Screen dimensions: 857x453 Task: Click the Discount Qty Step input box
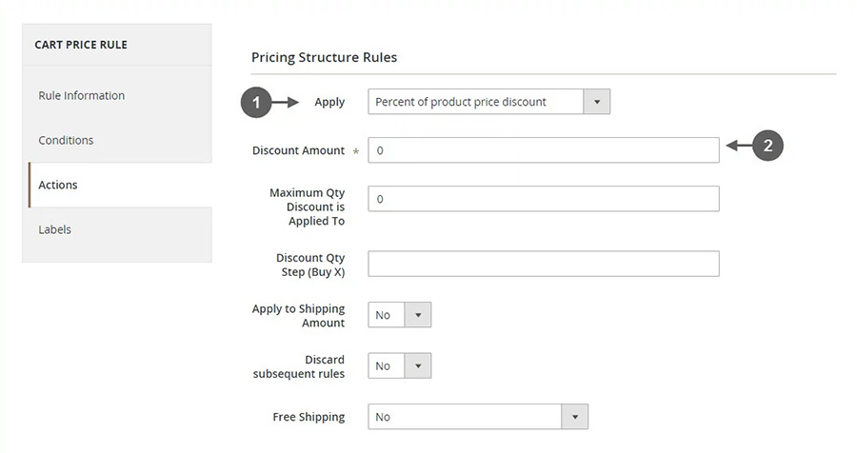pyautogui.click(x=543, y=264)
